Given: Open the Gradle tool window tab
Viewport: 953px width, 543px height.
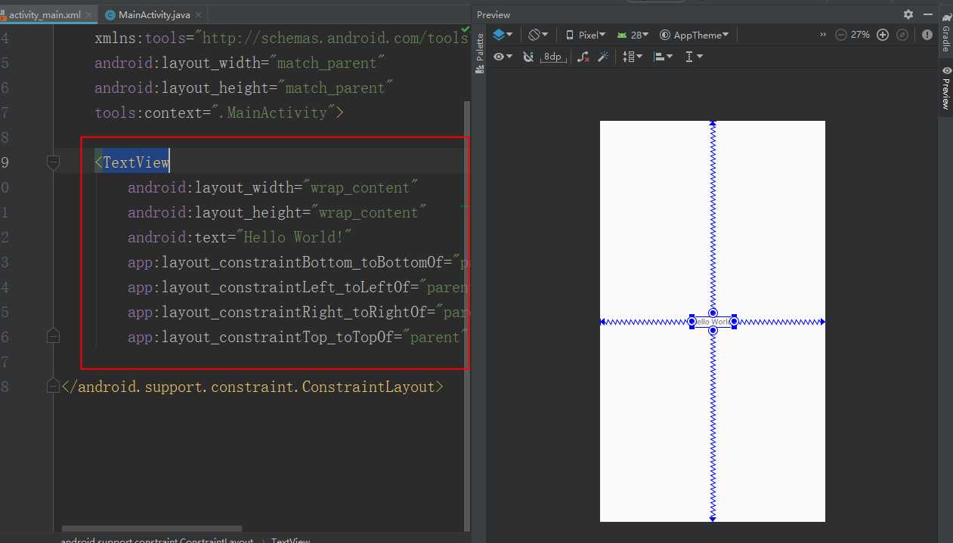Looking at the screenshot, I should coord(945,32).
